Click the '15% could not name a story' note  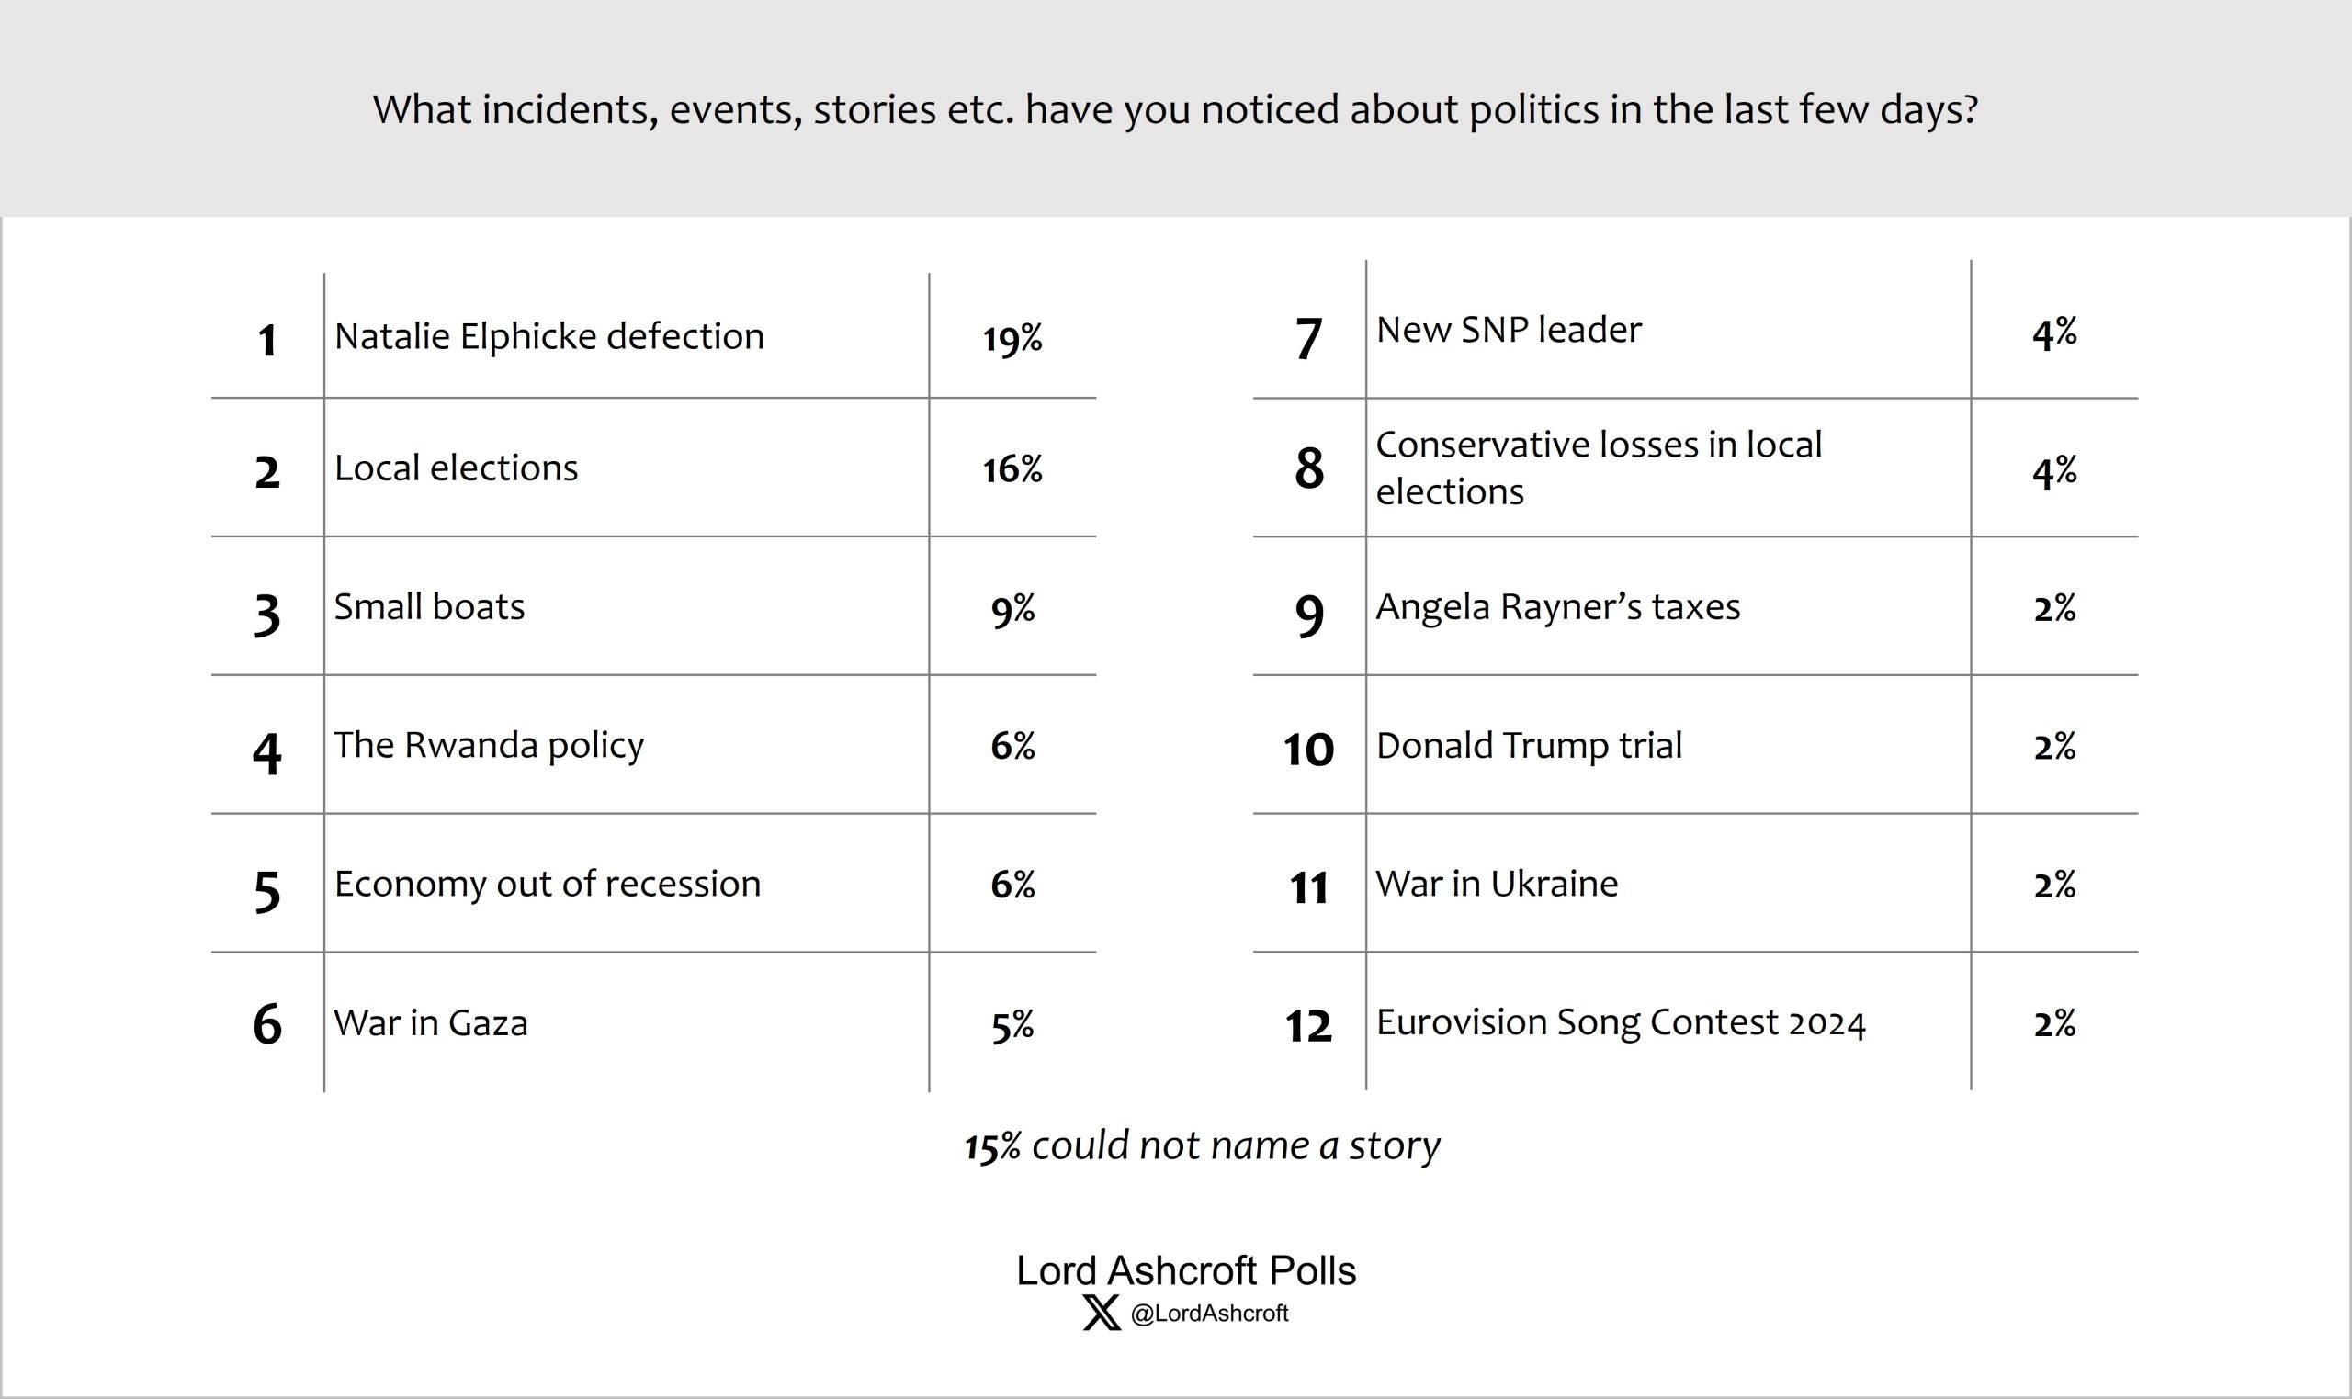tap(1202, 1146)
